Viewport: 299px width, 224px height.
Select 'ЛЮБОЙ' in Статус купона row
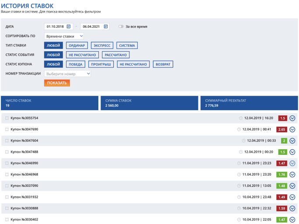point(53,64)
